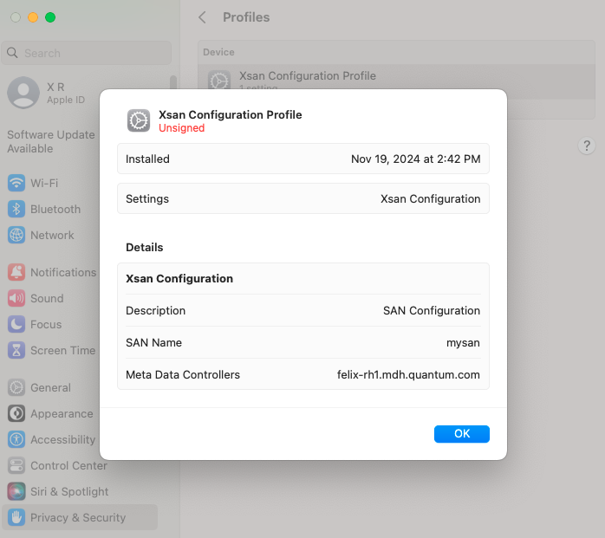The image size is (605, 538).
Task: Select the Wi-Fi sidebar label
Action: pos(44,183)
